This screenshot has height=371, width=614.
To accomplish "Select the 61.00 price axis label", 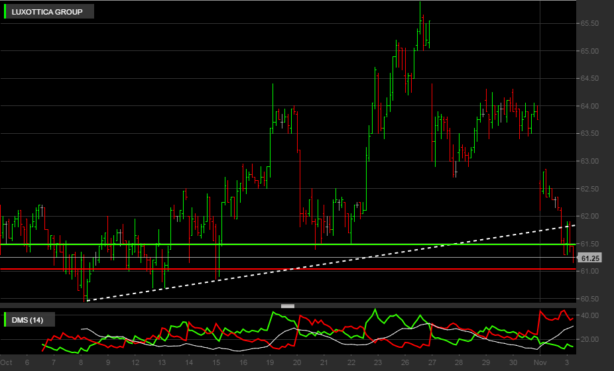I will click(x=589, y=271).
